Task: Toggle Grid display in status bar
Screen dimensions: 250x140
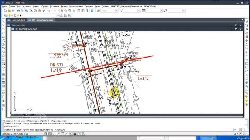Action: (x=50, y=134)
